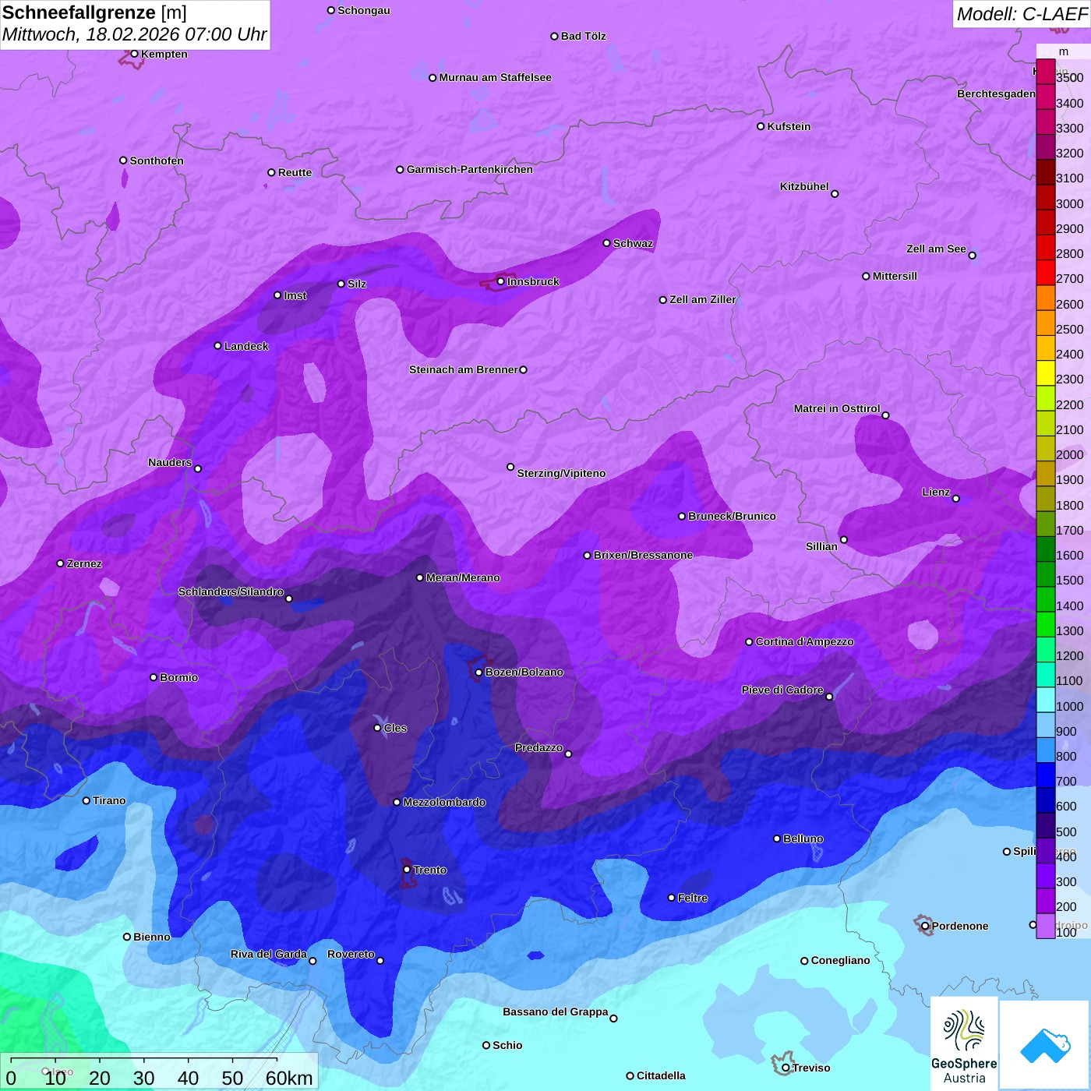1091x1091 pixels.
Task: Click the 'Imst' label
Action: [x=295, y=295]
